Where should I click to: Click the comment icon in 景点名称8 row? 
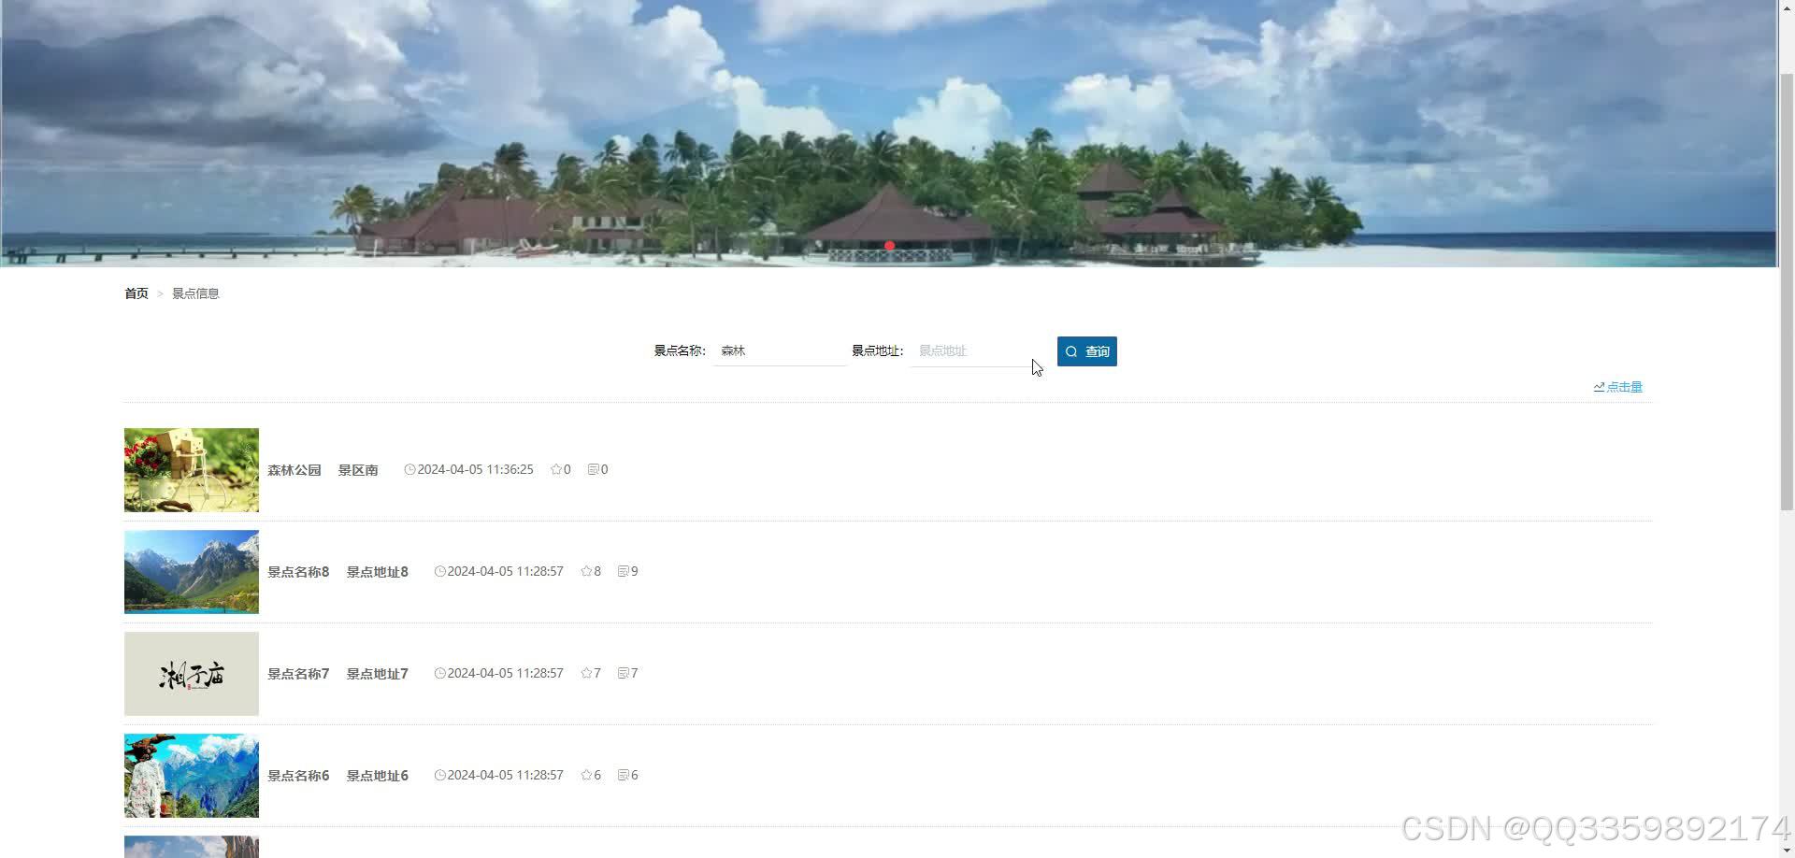[x=623, y=571]
